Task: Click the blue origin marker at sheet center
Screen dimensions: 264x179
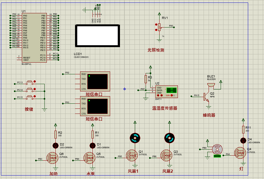Action: [x=125, y=89]
